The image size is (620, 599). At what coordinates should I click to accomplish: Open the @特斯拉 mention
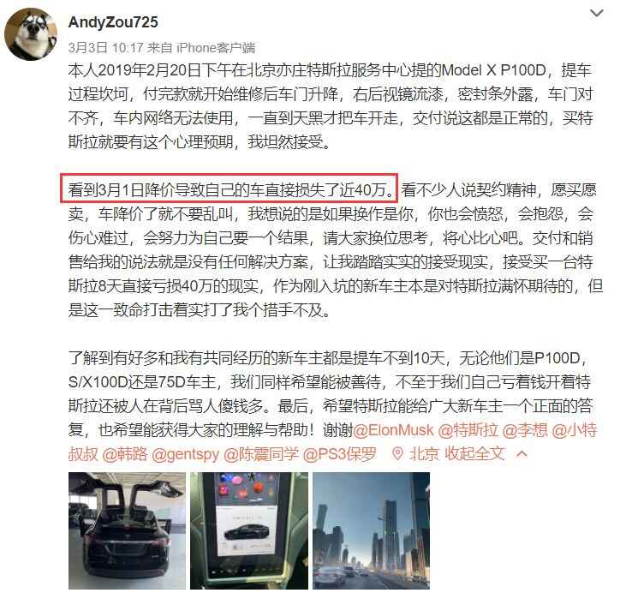(468, 430)
